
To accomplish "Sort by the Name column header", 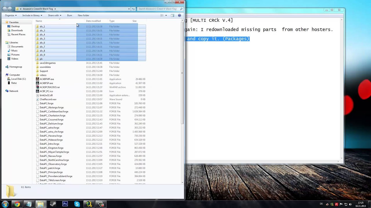I will click(x=39, y=21).
